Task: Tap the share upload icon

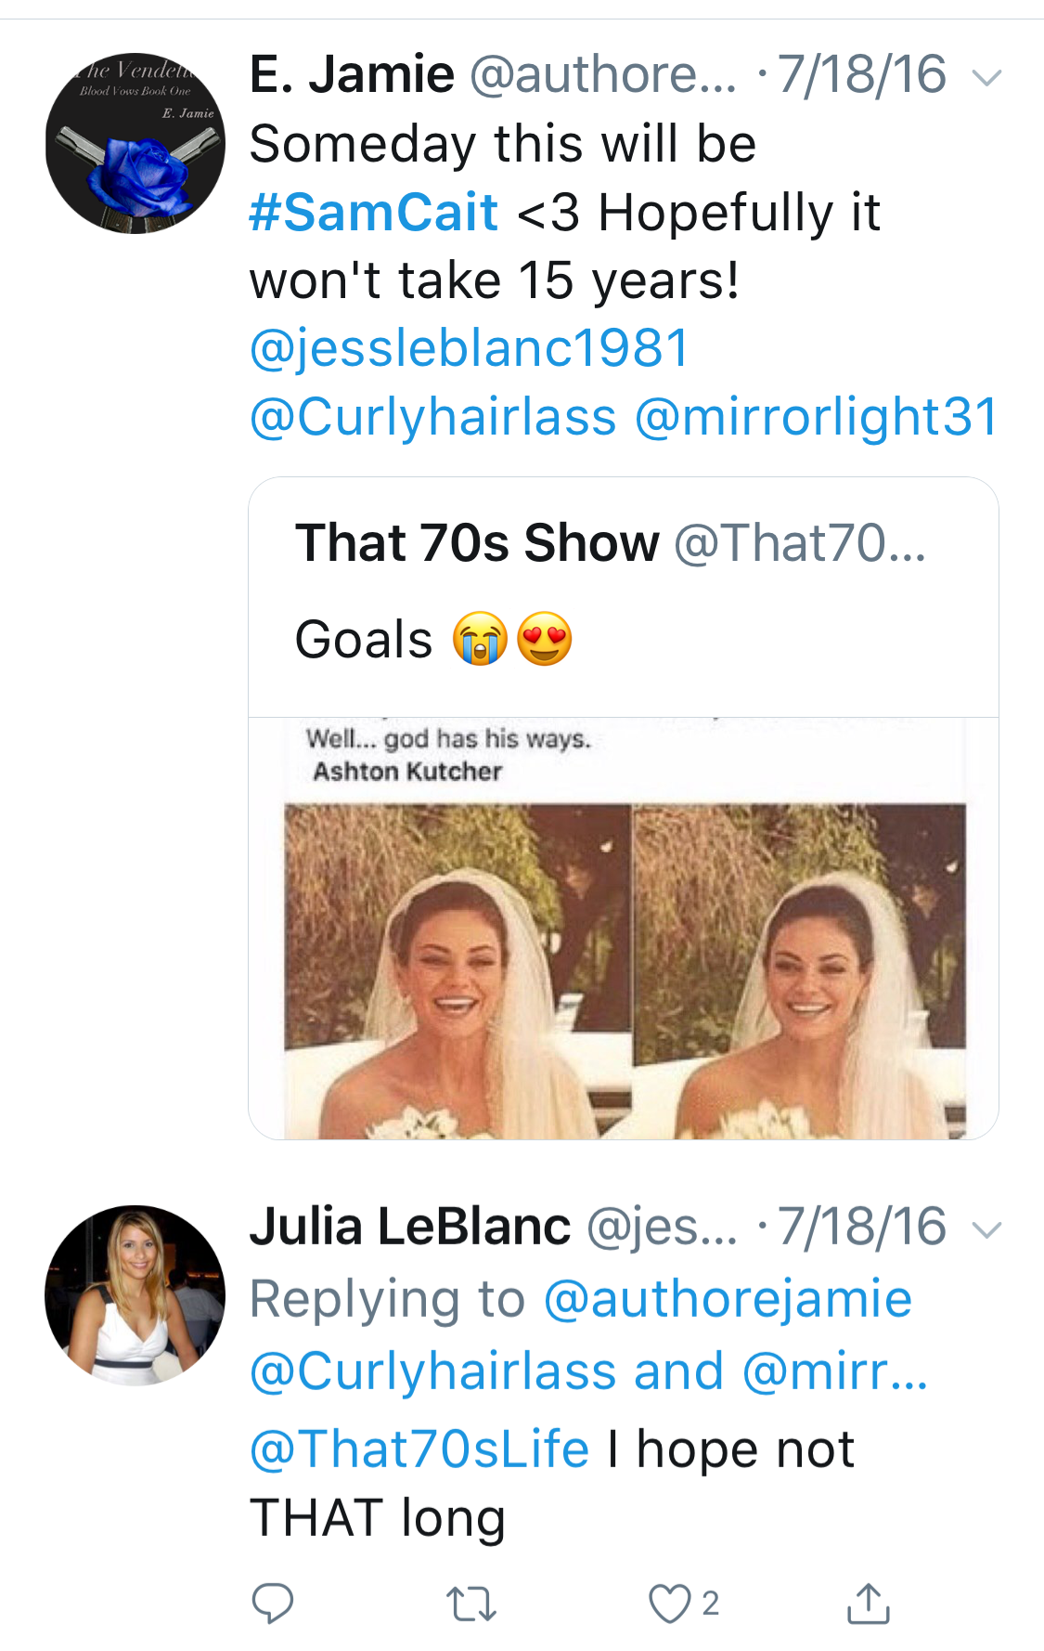Action: coord(868,1603)
